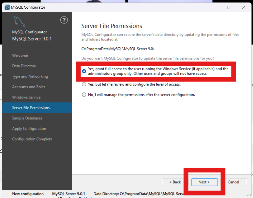Select 'Yes, grant full access' radio option
This screenshot has width=253, height=198.
84,71
